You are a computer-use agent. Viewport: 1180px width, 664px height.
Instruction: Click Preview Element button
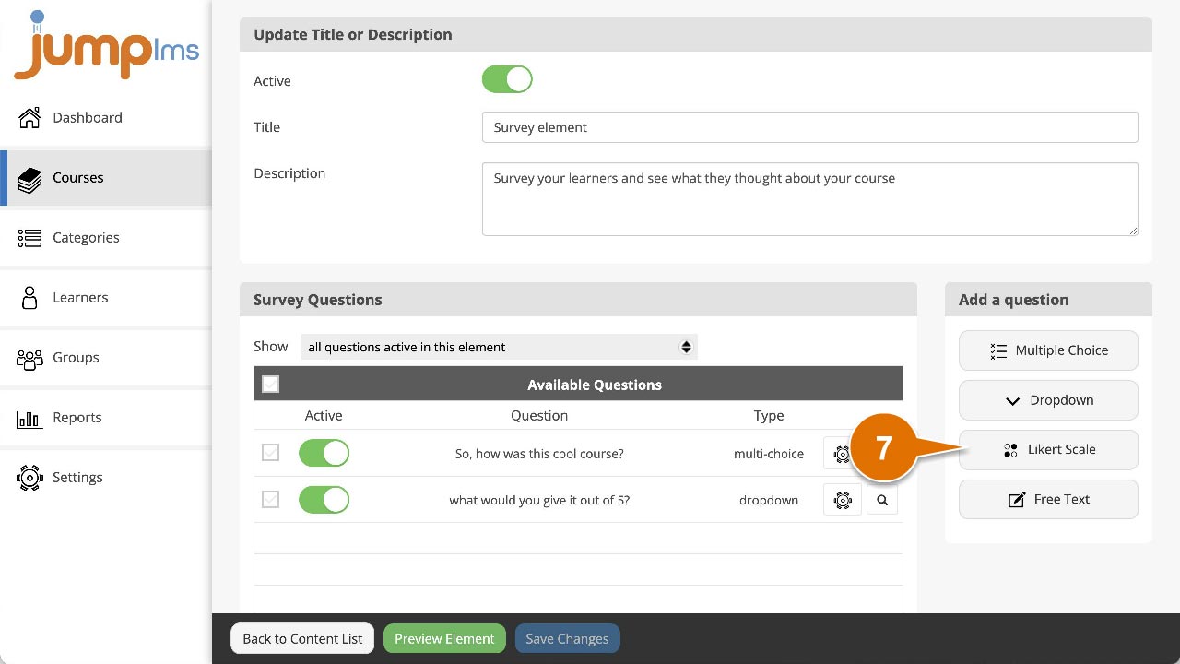click(444, 638)
